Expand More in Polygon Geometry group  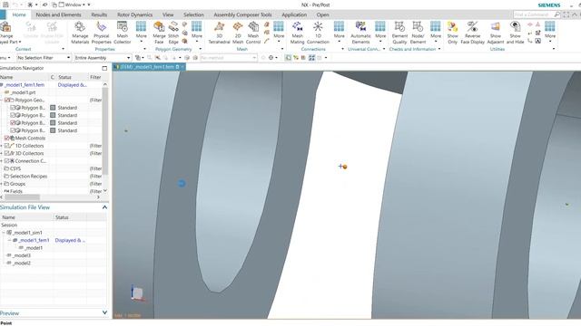point(197,33)
